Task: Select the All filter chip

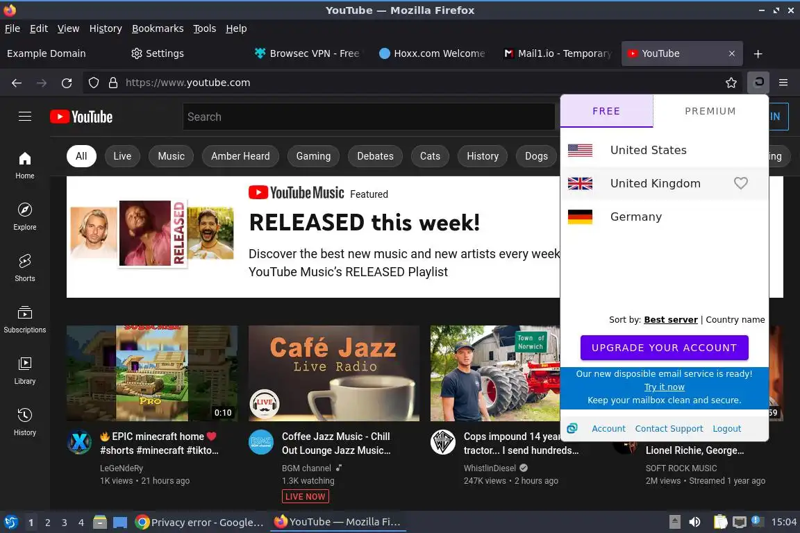Action: click(81, 156)
